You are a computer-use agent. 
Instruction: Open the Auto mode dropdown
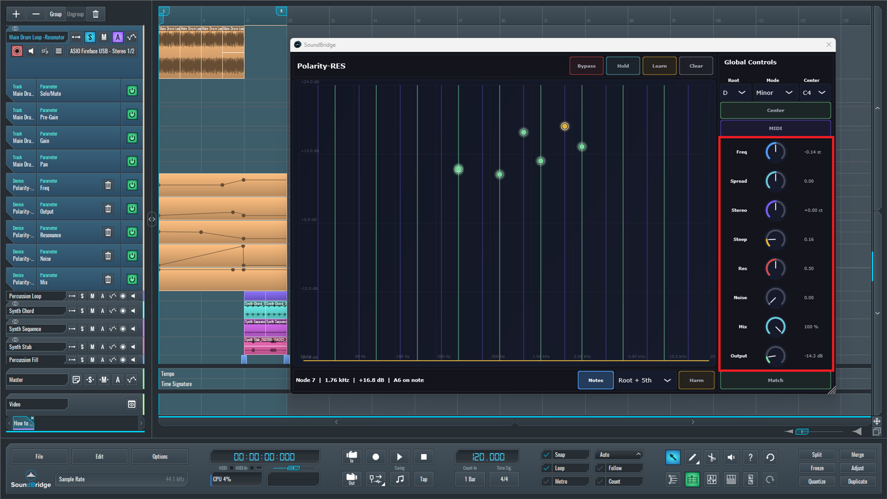pyautogui.click(x=619, y=455)
